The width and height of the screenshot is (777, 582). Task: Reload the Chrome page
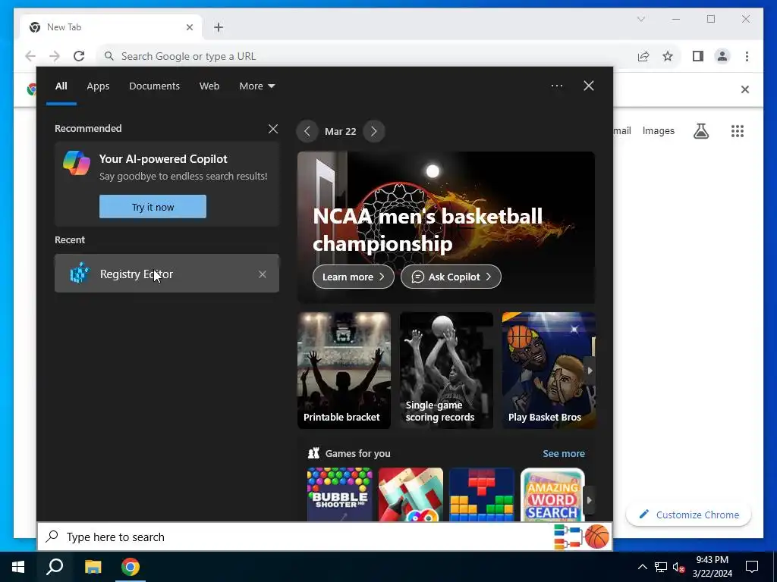pyautogui.click(x=79, y=56)
